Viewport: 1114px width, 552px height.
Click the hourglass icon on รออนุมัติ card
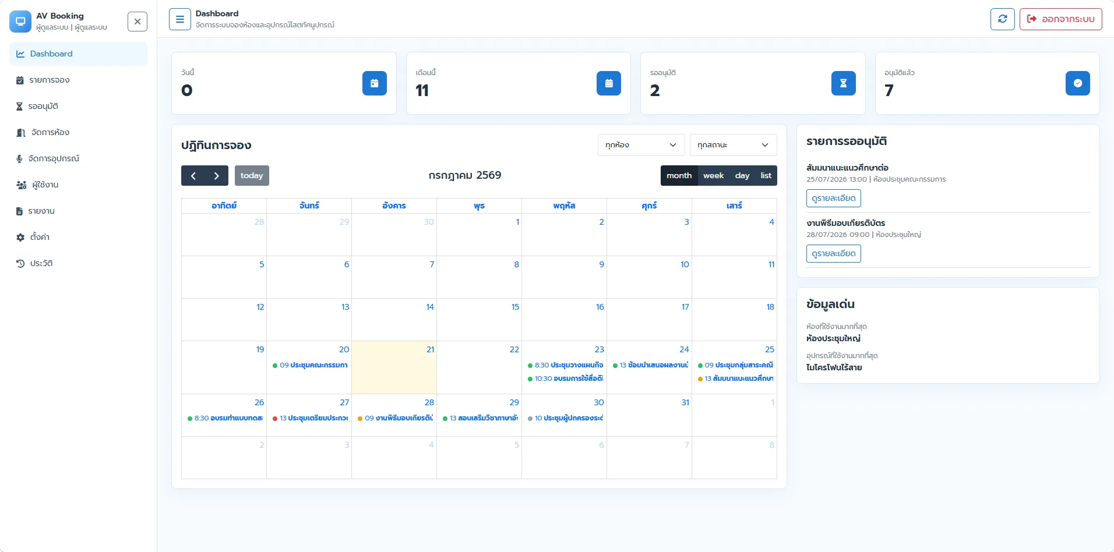click(843, 83)
